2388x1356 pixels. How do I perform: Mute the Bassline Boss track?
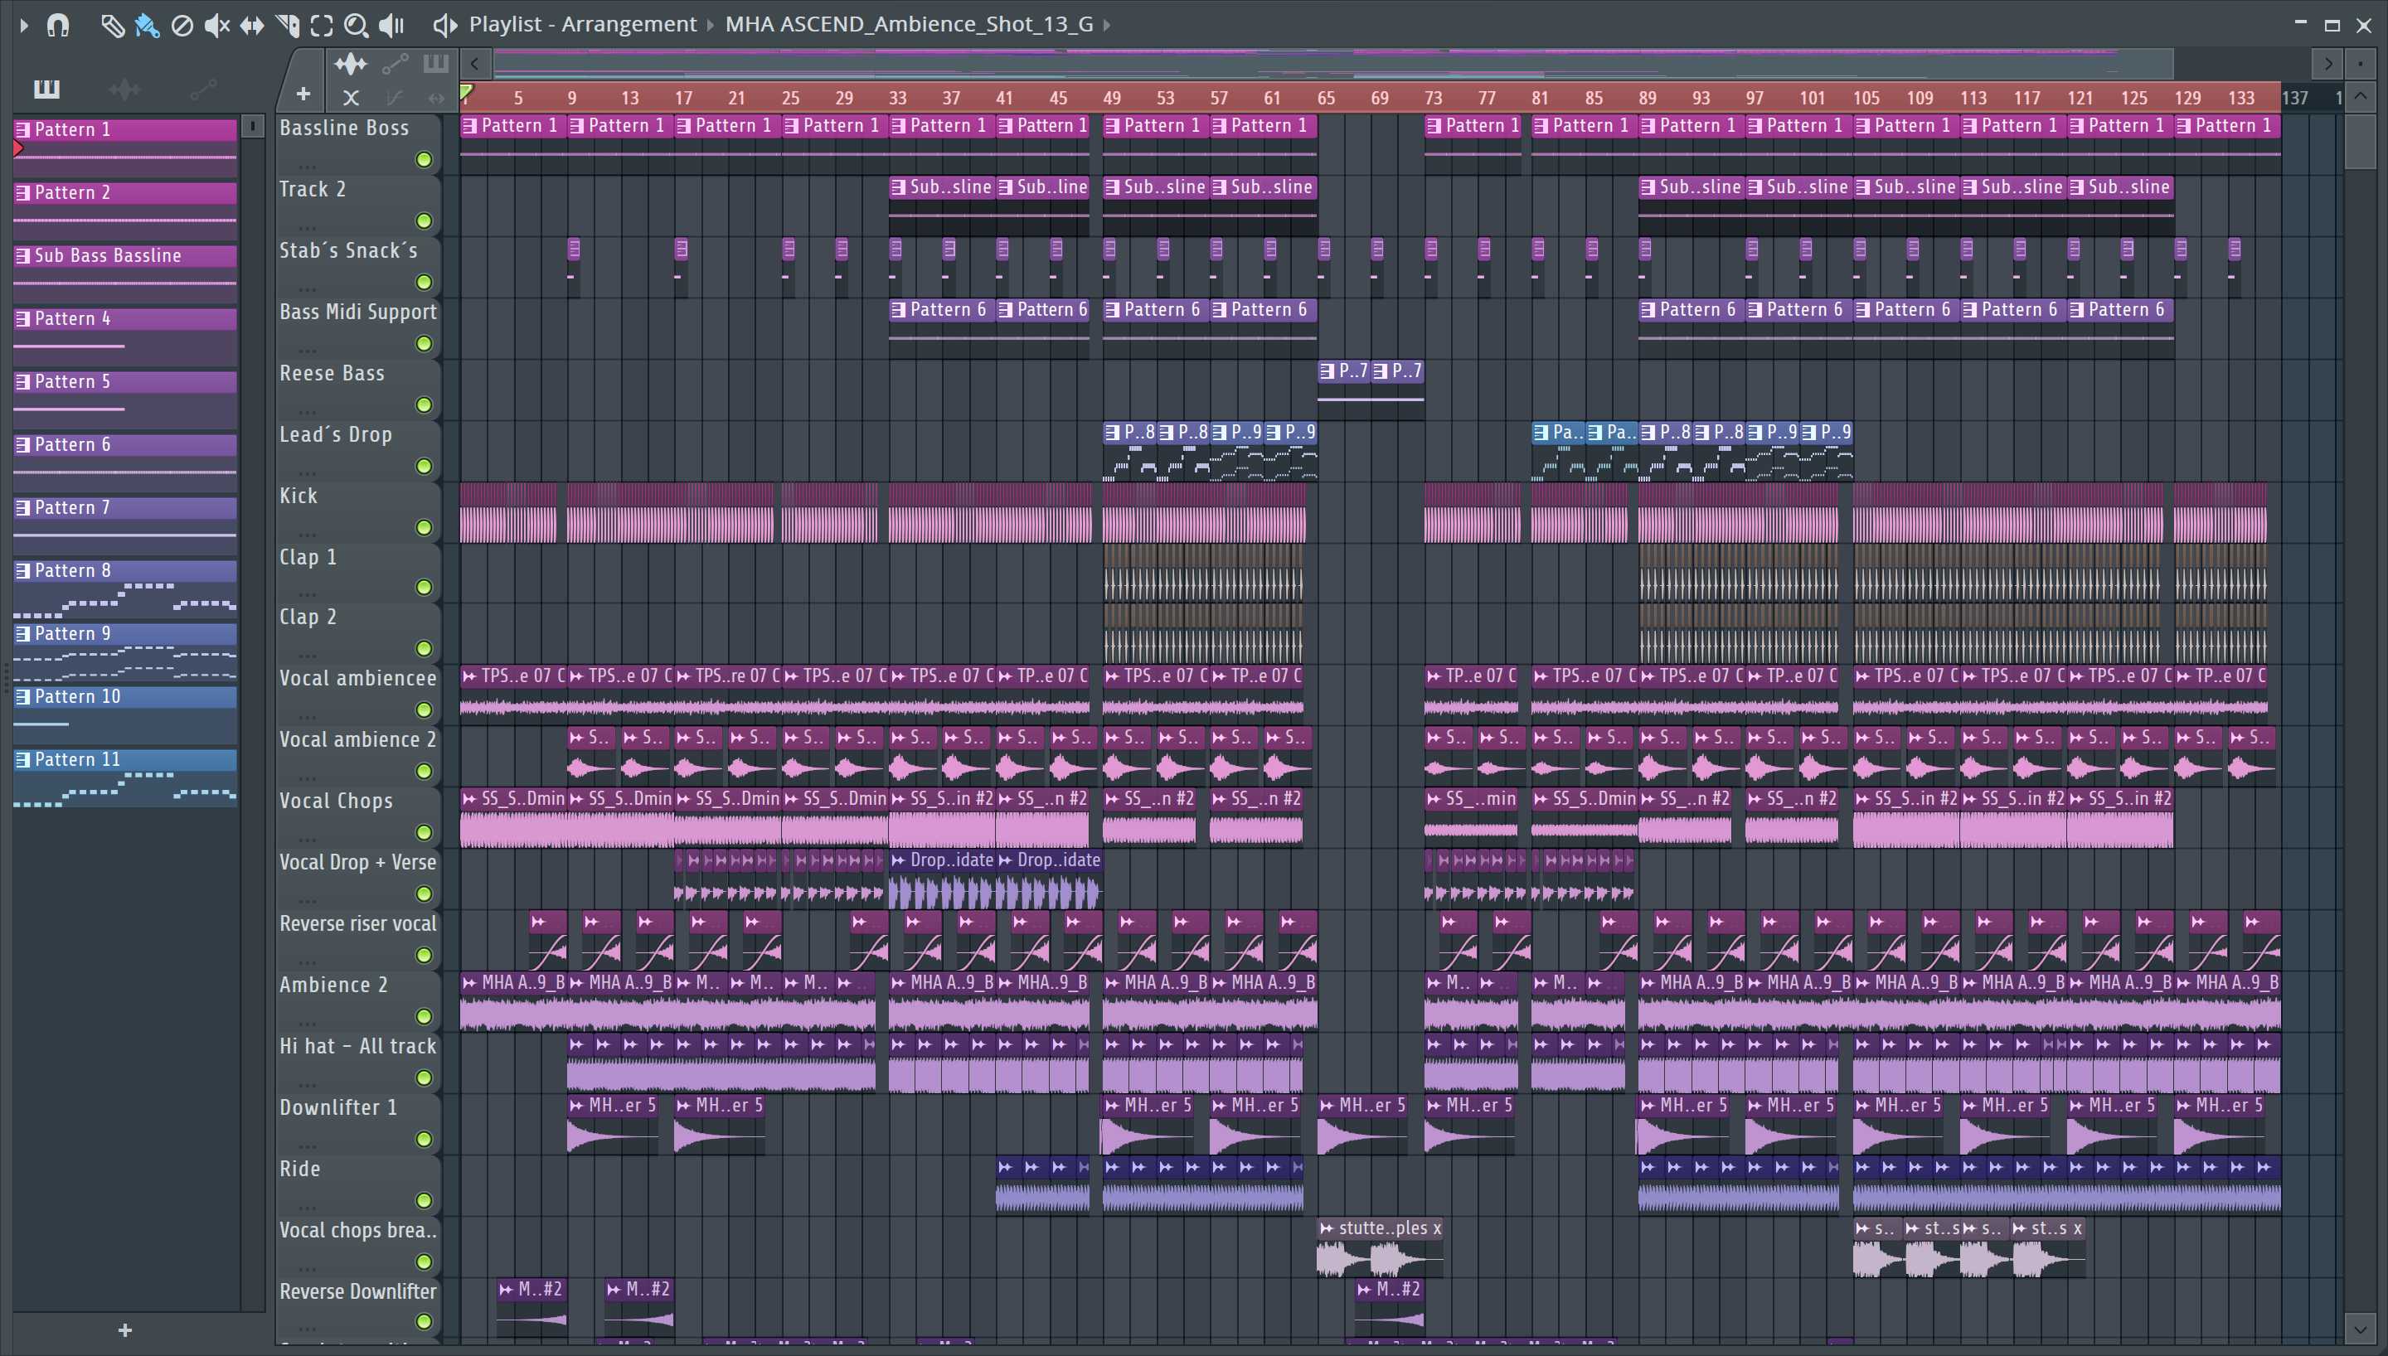(424, 160)
